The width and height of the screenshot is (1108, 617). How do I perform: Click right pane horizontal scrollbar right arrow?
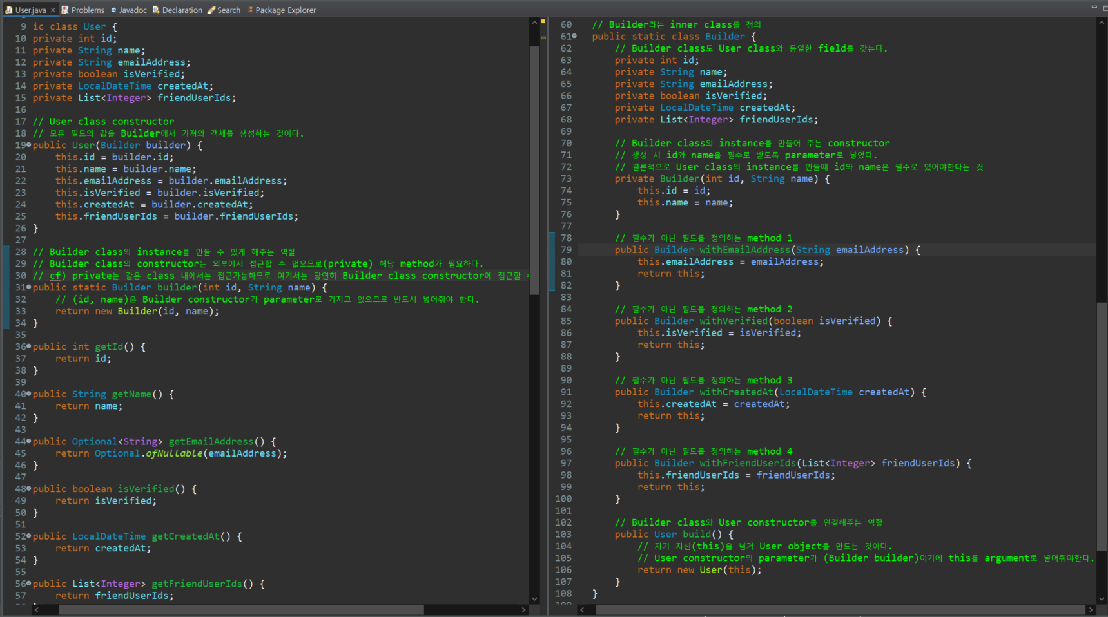pos(1091,609)
